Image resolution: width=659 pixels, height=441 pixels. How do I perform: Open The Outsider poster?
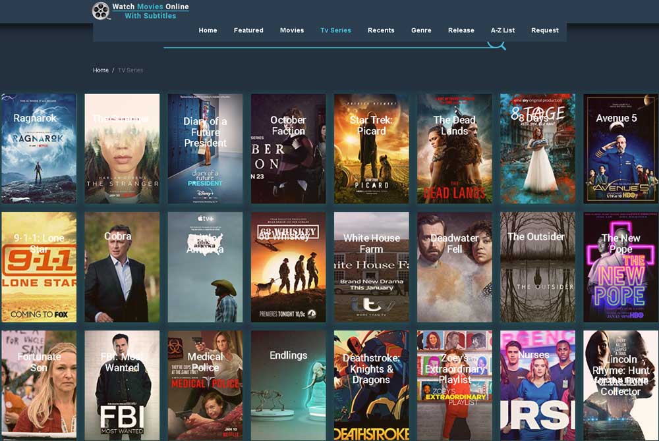point(538,267)
